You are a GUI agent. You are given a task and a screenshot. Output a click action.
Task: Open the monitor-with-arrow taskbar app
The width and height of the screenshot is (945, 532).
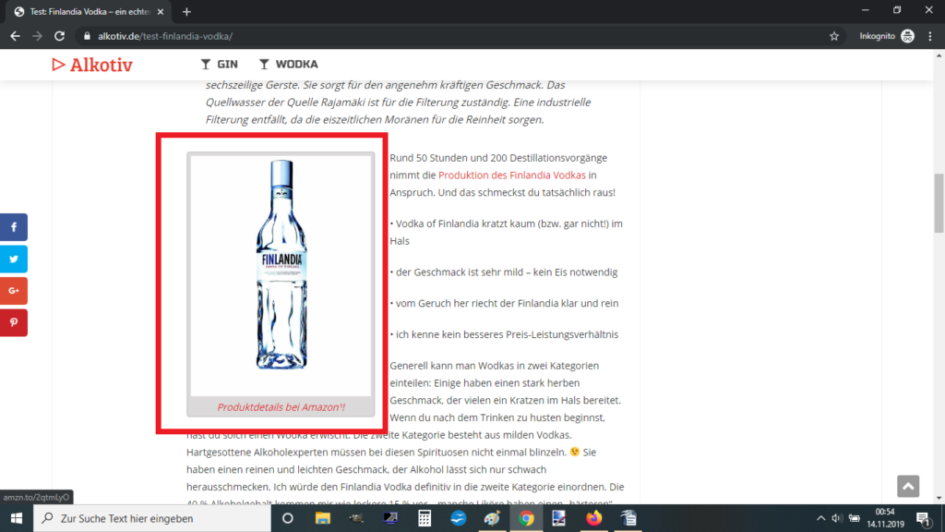pos(390,518)
